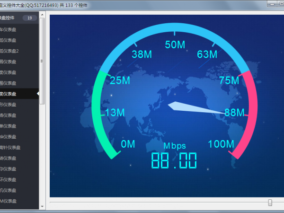Click the 19 count badge

pos(29,18)
